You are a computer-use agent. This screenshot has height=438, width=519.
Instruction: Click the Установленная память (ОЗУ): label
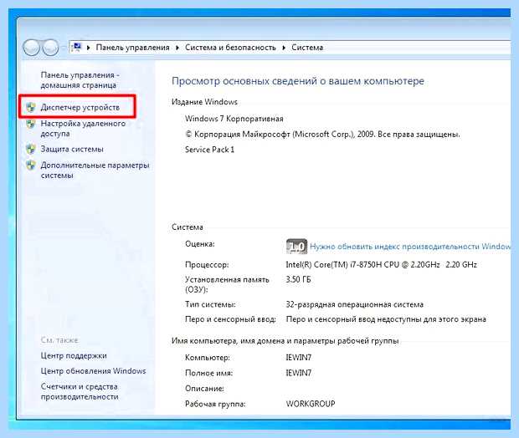tap(227, 285)
